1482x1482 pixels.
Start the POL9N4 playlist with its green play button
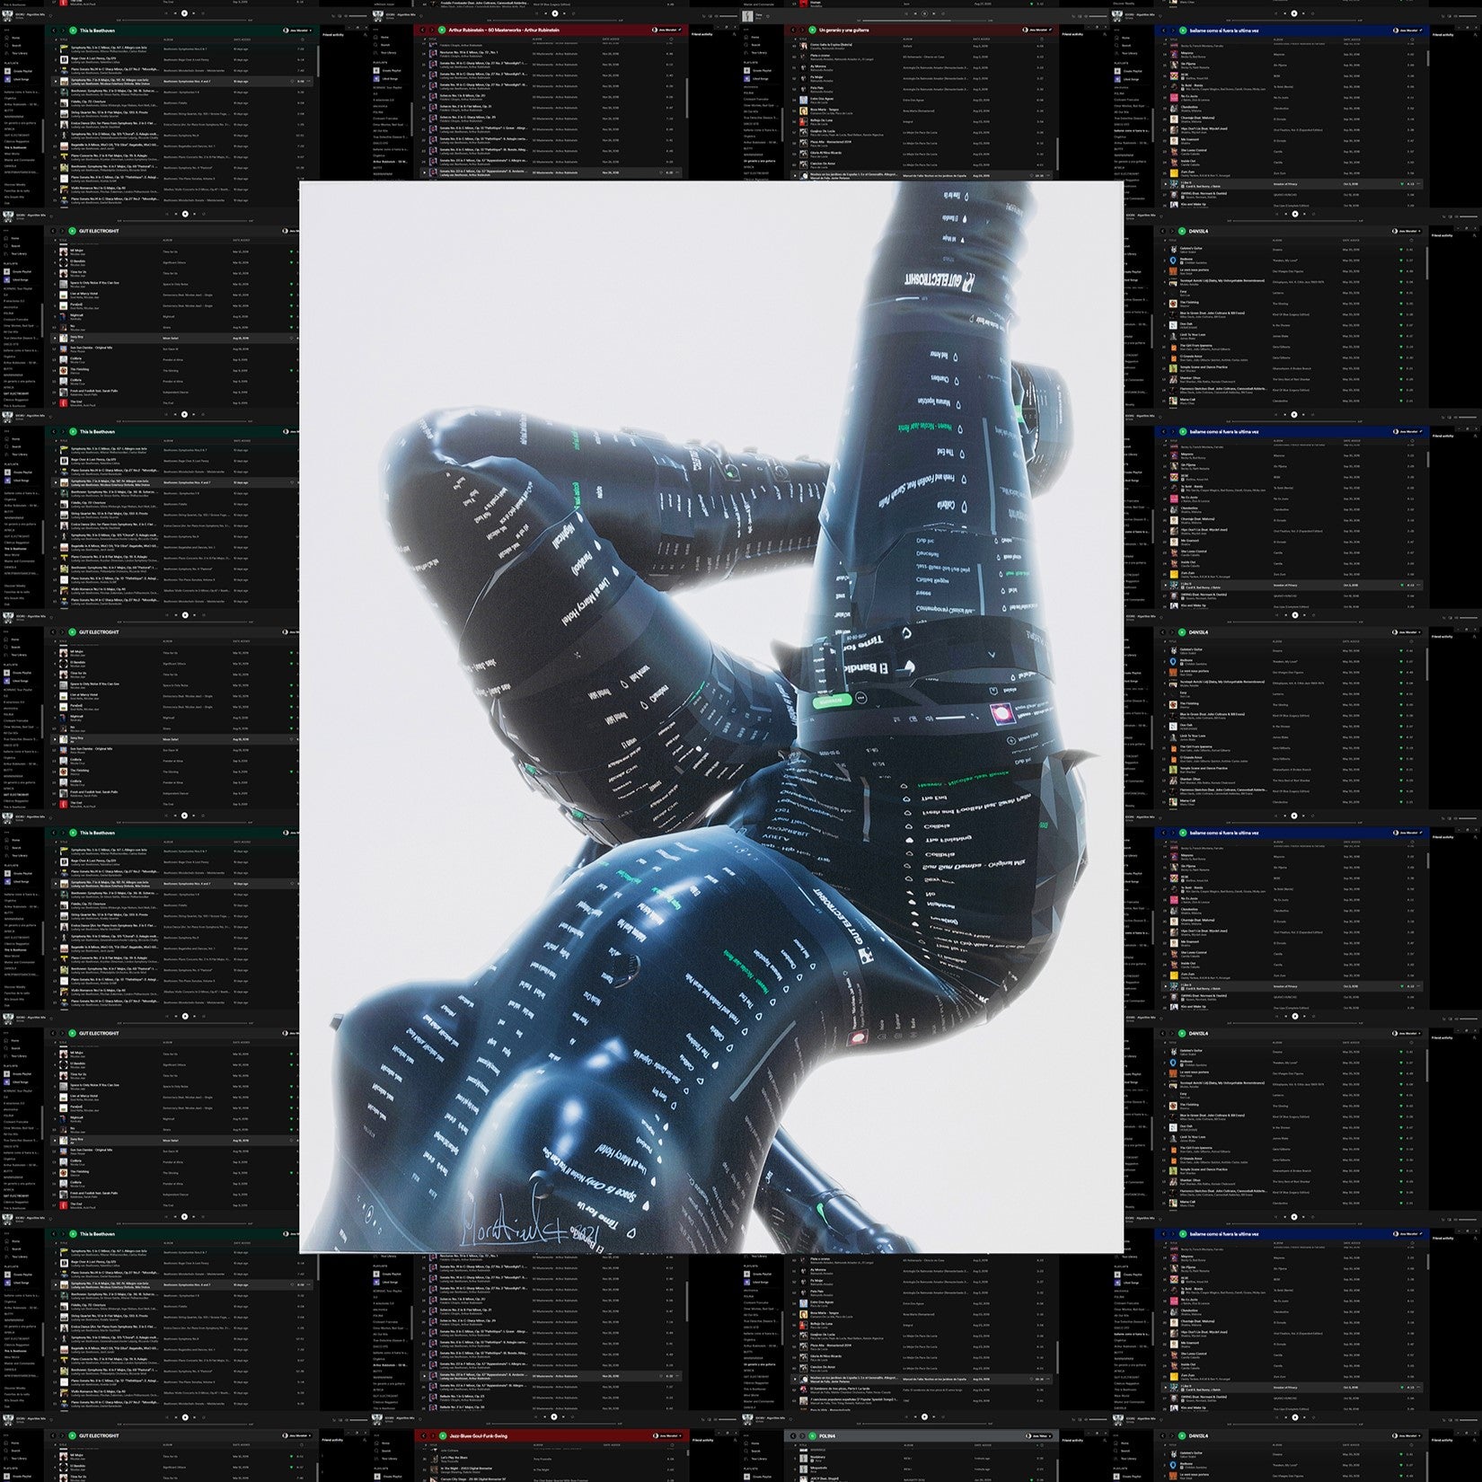pyautogui.click(x=813, y=1436)
